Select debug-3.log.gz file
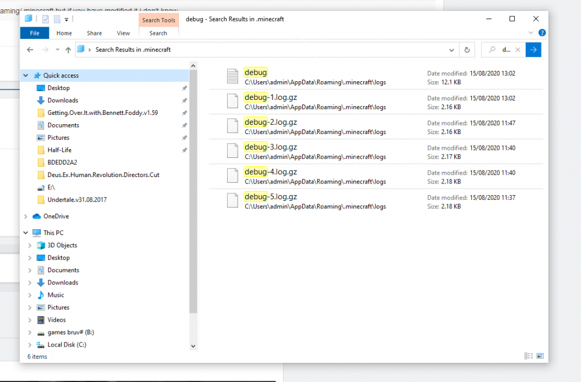This screenshot has width=581, height=382. pos(376,152)
